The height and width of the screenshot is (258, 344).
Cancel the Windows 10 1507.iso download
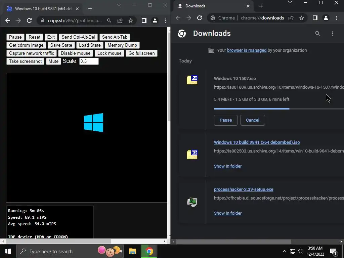253,120
